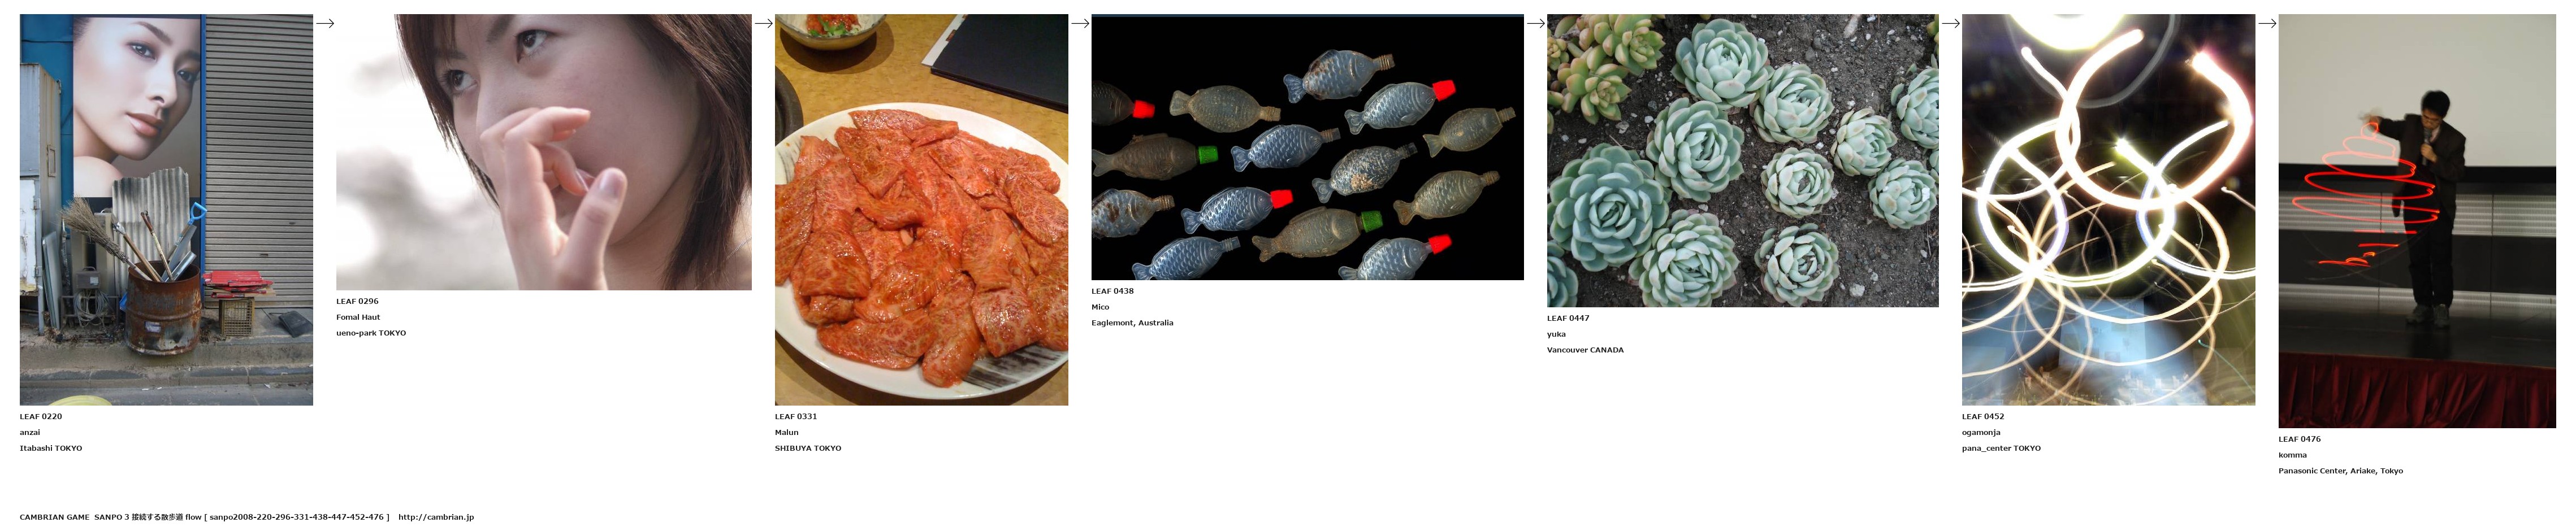The width and height of the screenshot is (2576, 531).
Task: Click the CAMBRIAN GAME SANPO 3 footer title
Action: (75, 517)
